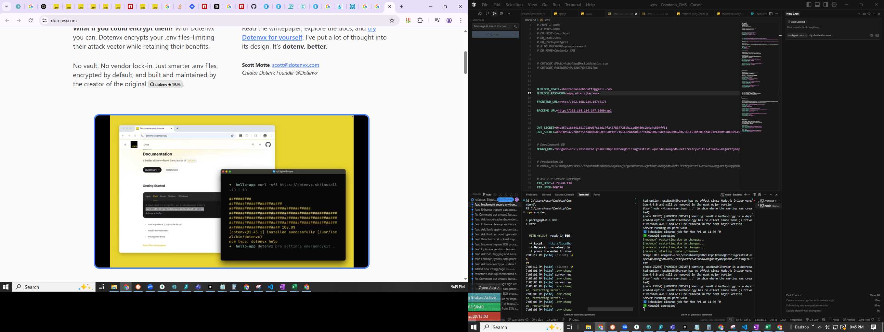Select commit 'feat: Implement secure environ...'
The image size is (884, 332).
pos(496,205)
